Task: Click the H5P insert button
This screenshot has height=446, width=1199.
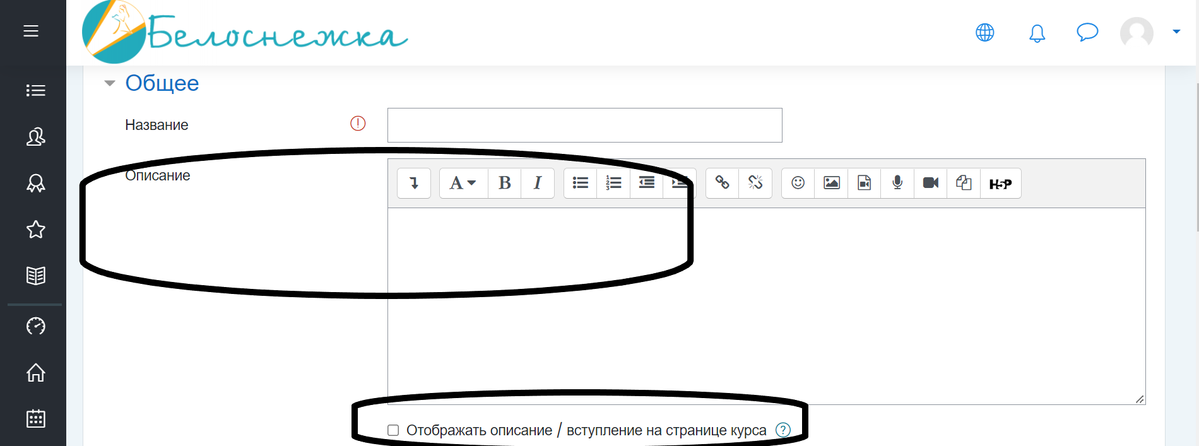Action: coord(1000,184)
